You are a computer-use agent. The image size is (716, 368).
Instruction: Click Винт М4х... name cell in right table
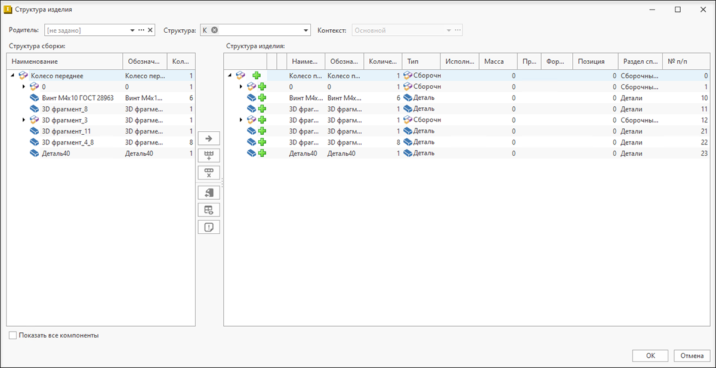point(305,98)
